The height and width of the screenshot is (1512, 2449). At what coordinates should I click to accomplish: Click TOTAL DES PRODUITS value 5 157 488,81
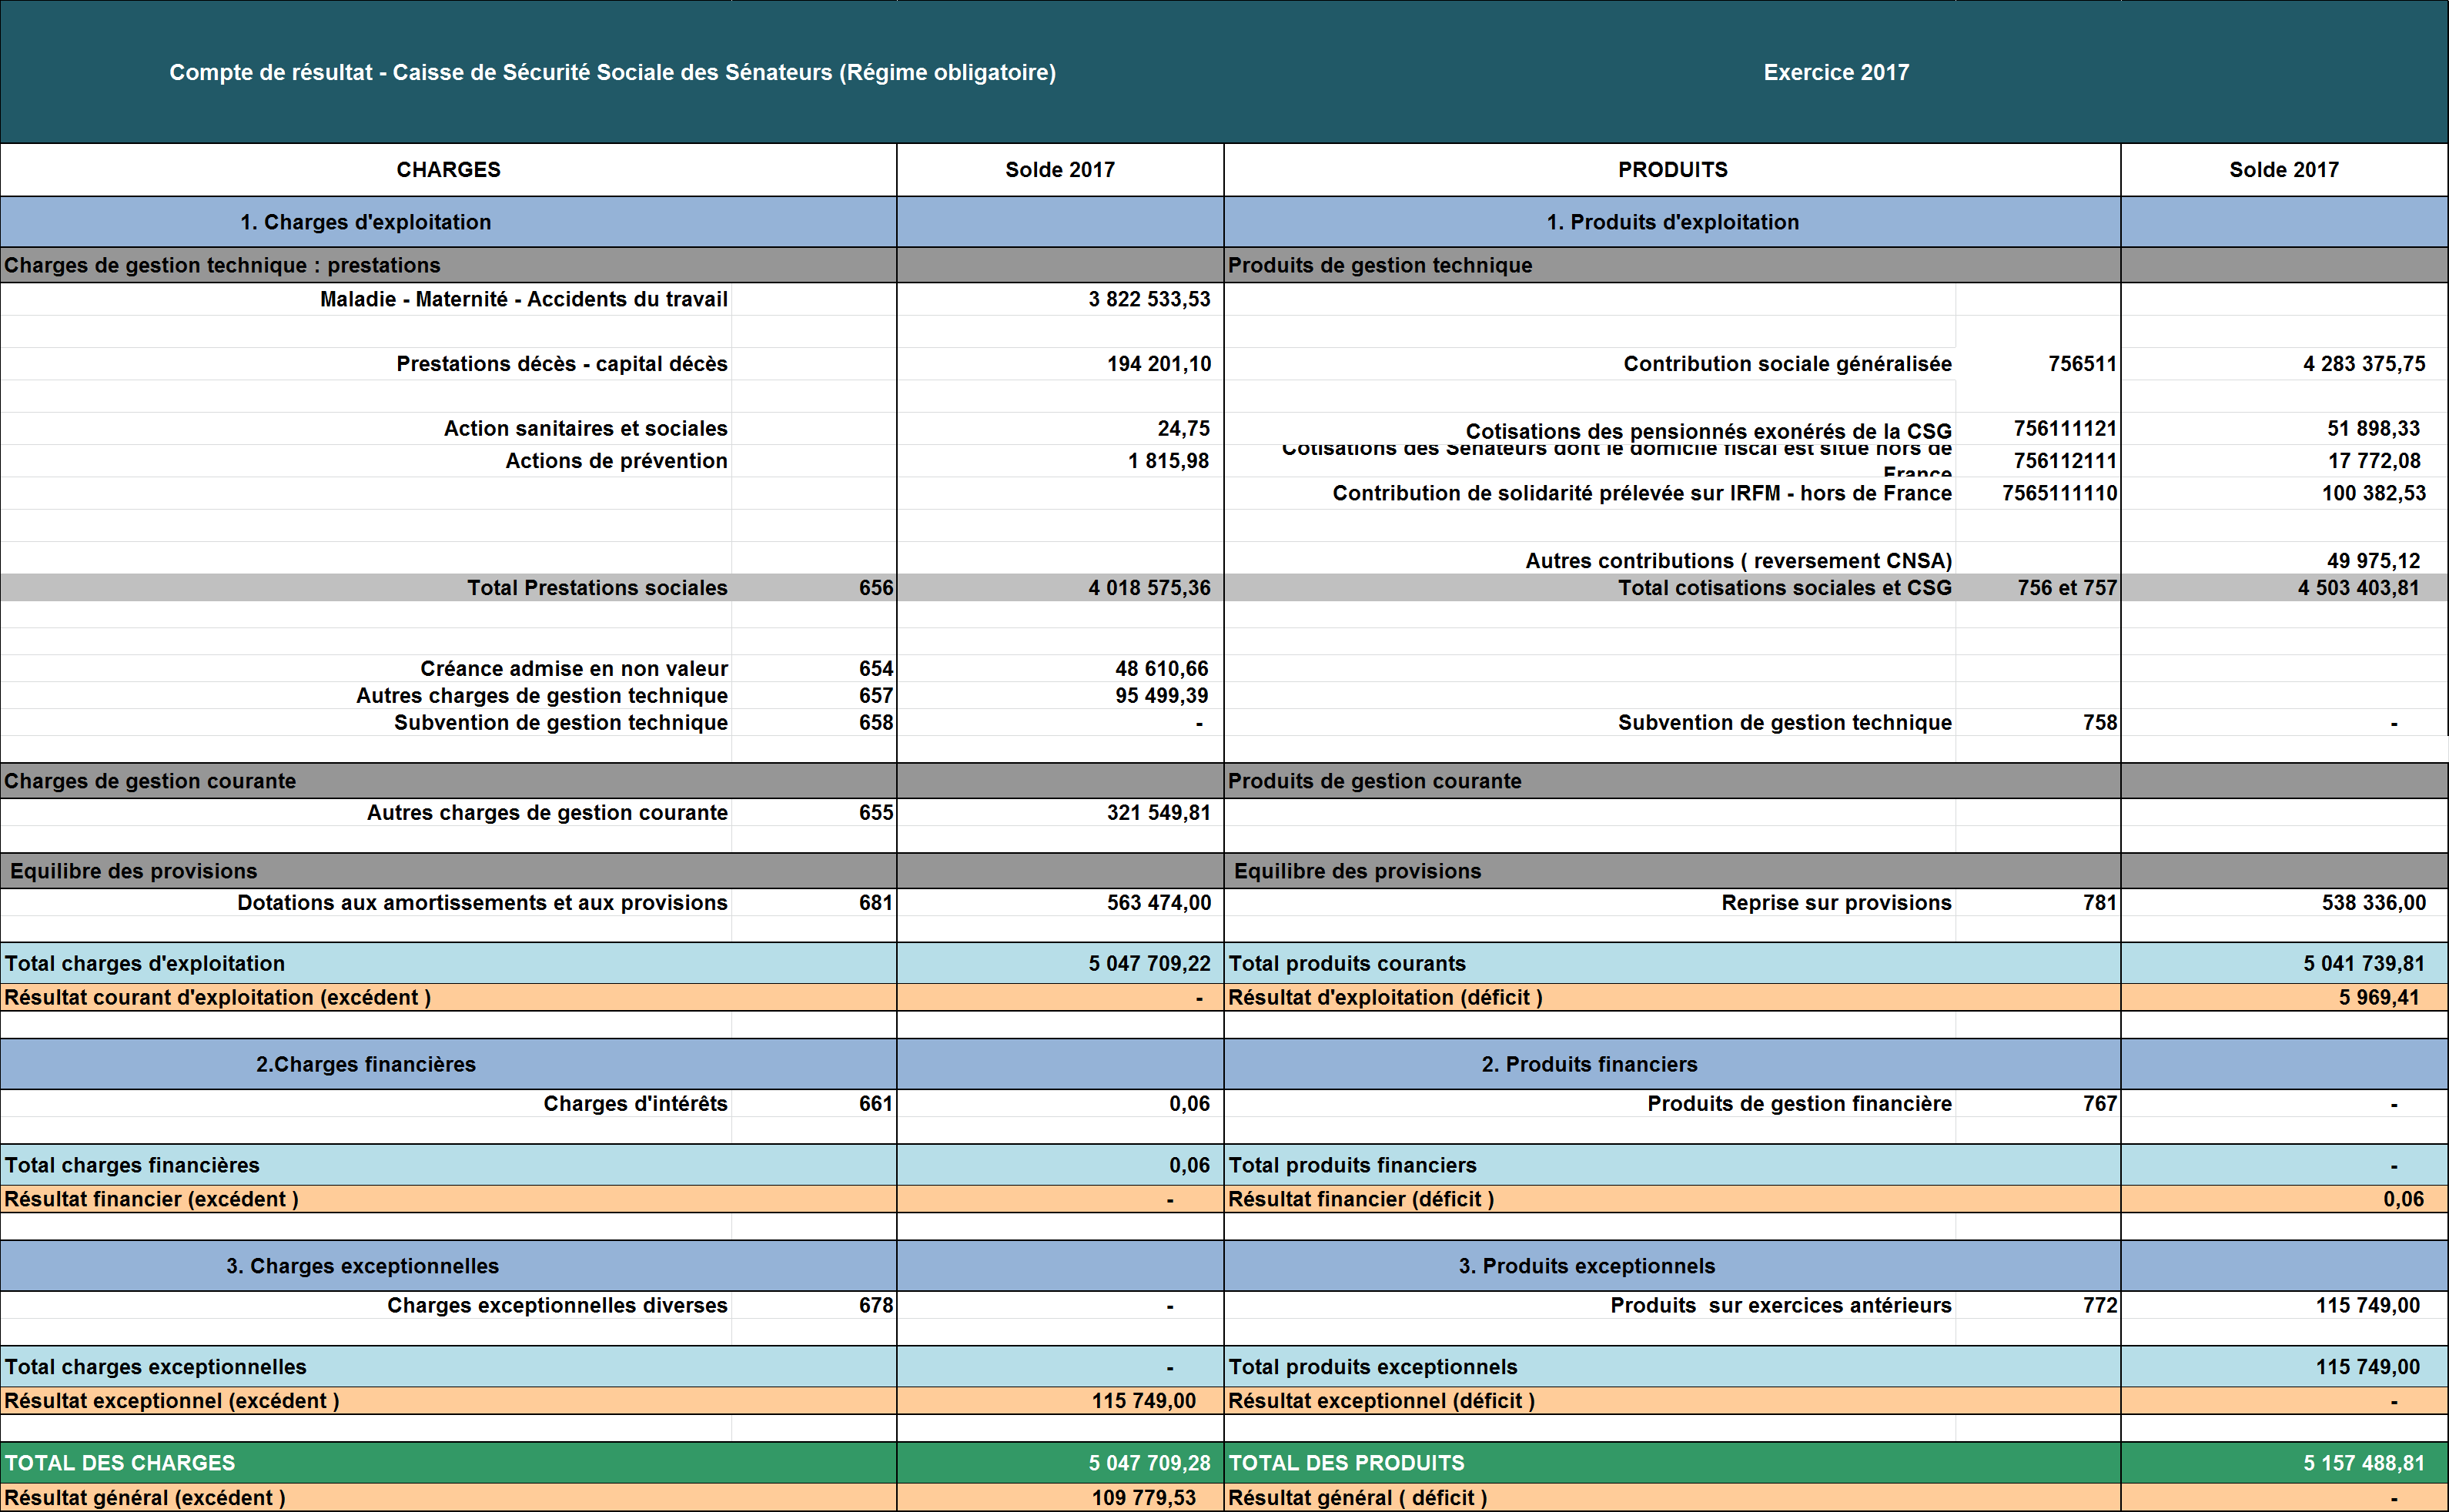[2363, 1464]
